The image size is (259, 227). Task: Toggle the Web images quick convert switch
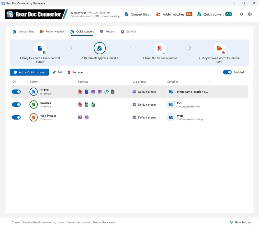point(16,117)
